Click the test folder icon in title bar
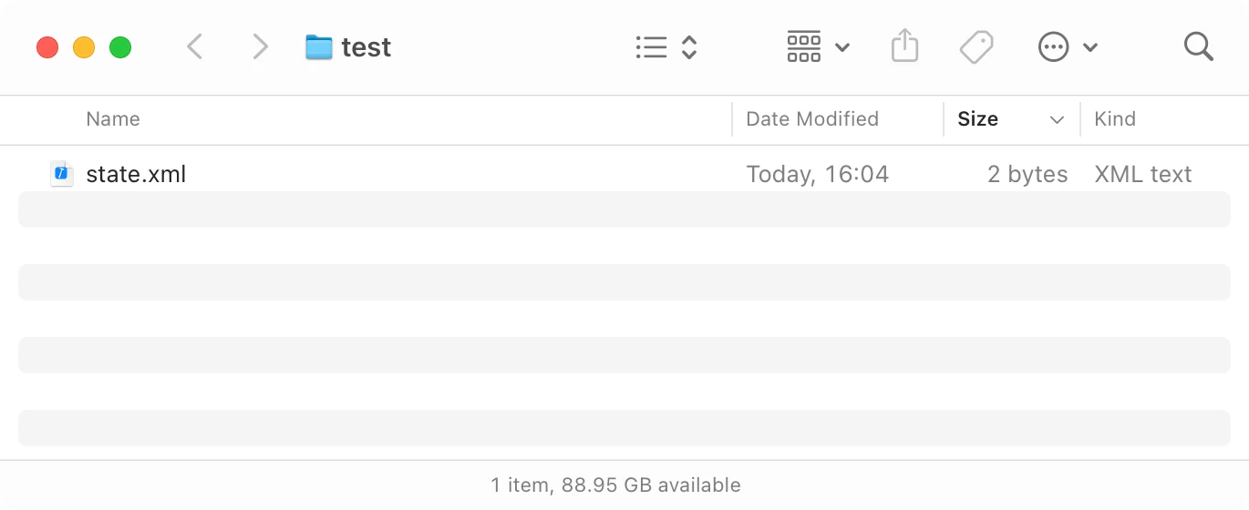The height and width of the screenshot is (510, 1249). [319, 47]
